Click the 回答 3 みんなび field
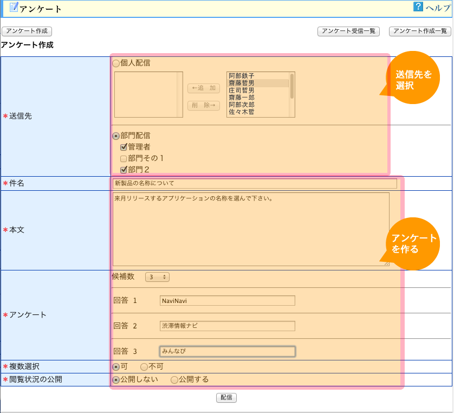Screen dimensions: 454x413 [x=228, y=351]
